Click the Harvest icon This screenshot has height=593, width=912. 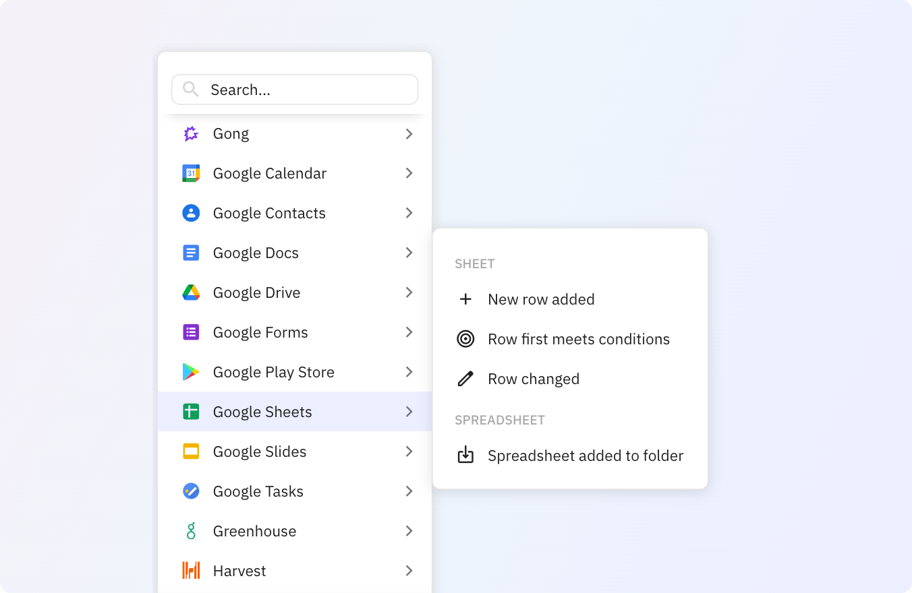tap(191, 571)
